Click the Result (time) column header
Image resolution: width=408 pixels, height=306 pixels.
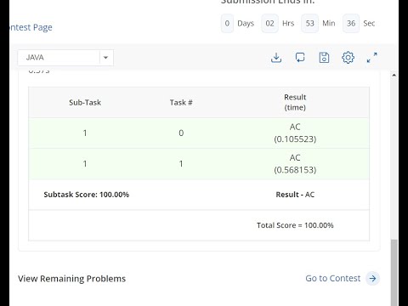(x=295, y=102)
